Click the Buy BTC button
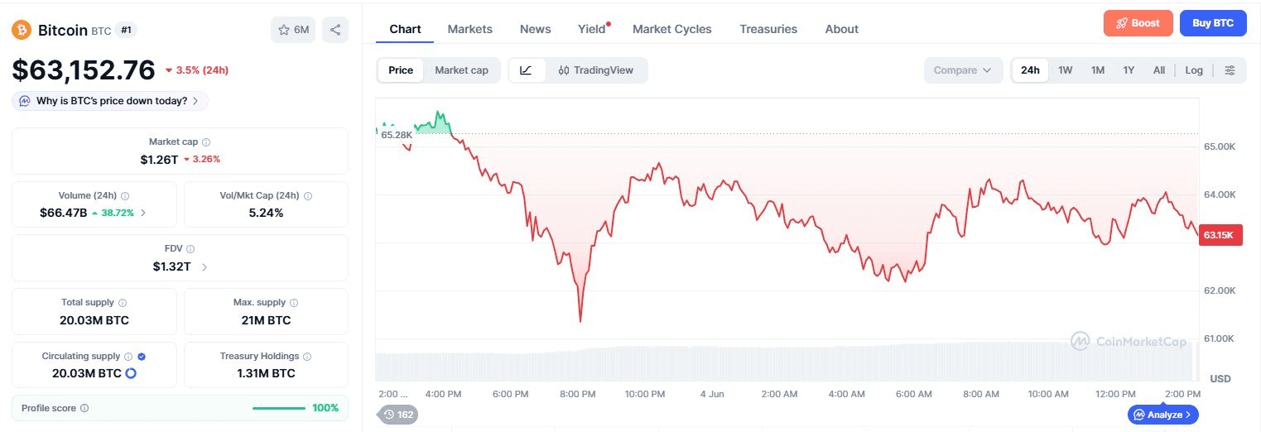This screenshot has width=1261, height=432. (x=1213, y=23)
